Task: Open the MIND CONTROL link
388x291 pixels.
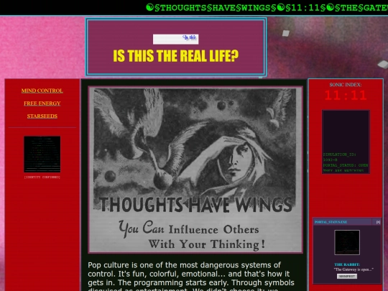Action: pos(42,91)
